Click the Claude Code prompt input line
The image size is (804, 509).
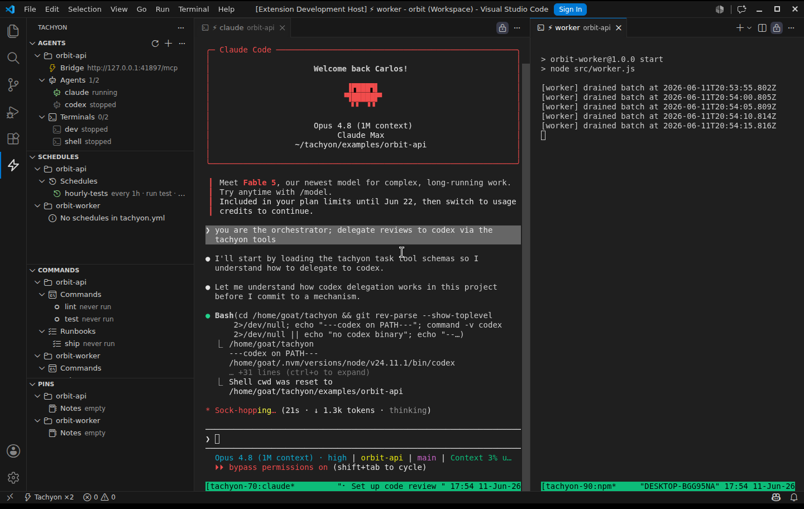(x=363, y=439)
